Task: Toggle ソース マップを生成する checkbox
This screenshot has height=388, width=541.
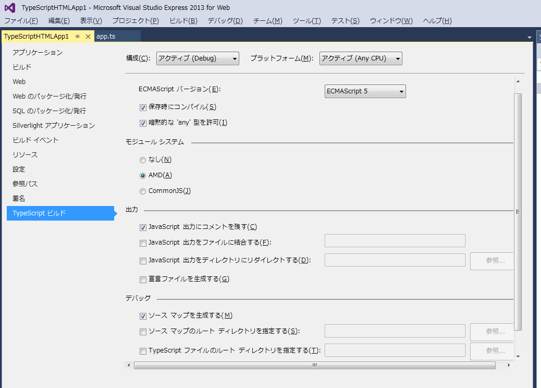Action: click(x=143, y=316)
